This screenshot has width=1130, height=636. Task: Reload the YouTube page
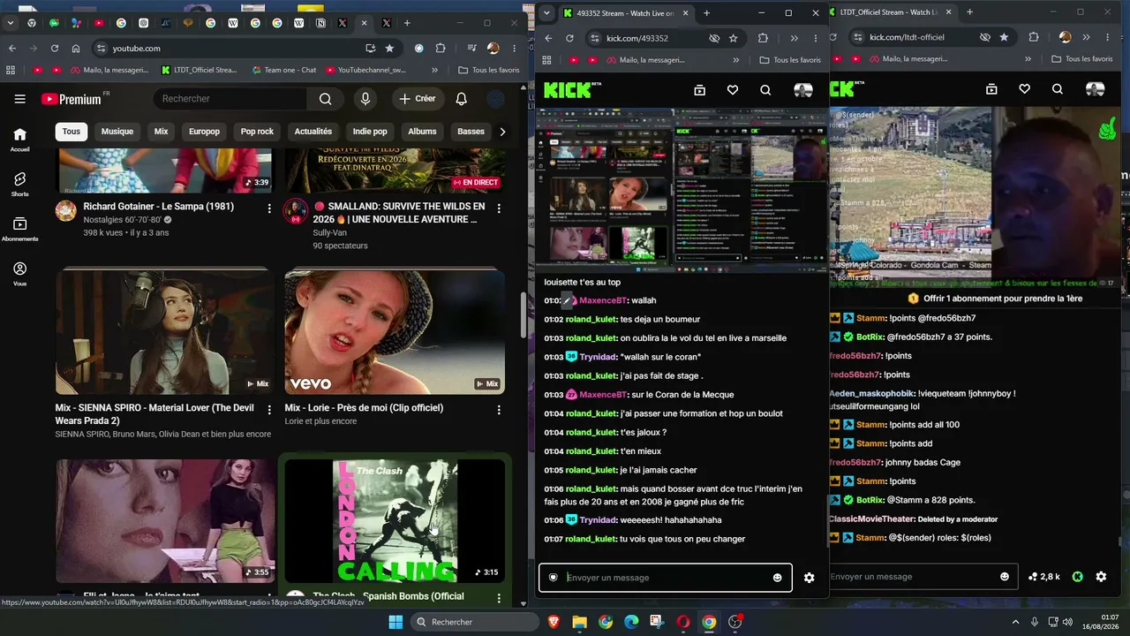55,49
